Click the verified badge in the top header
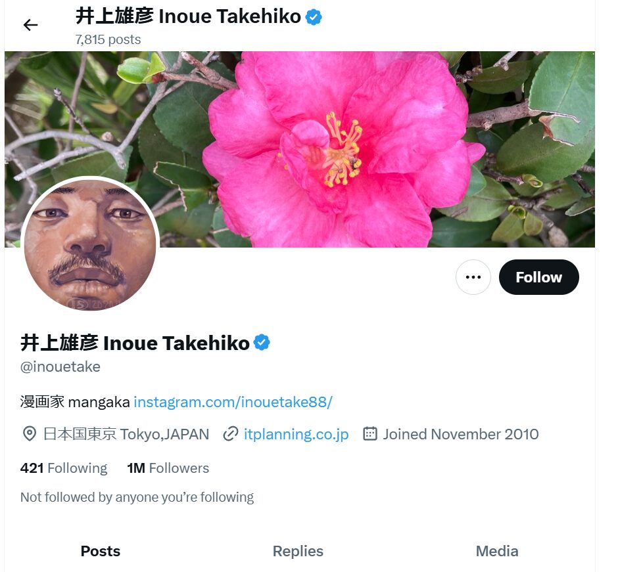Screen dimensions: 618x572 click(314, 17)
